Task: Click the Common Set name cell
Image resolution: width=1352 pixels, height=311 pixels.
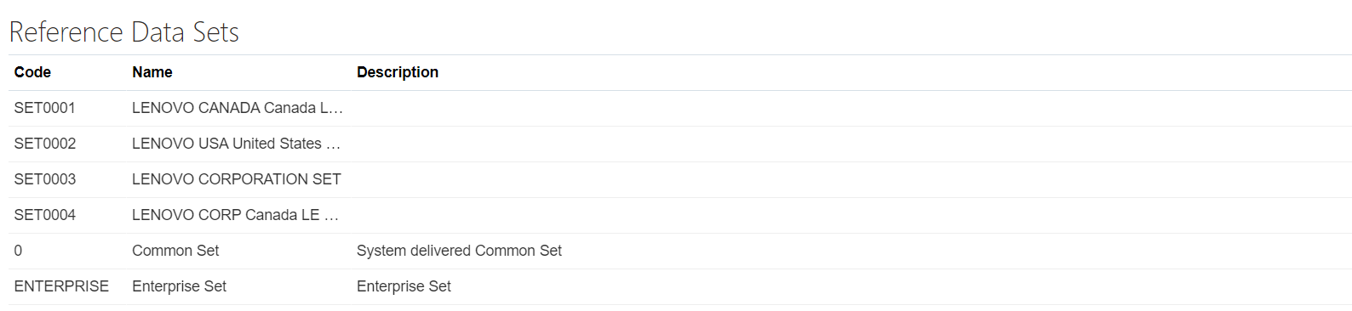Action: (175, 251)
